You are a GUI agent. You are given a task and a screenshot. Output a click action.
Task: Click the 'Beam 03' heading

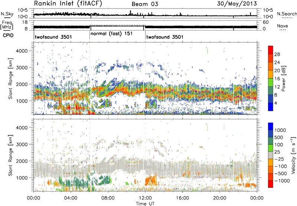click(x=145, y=4)
